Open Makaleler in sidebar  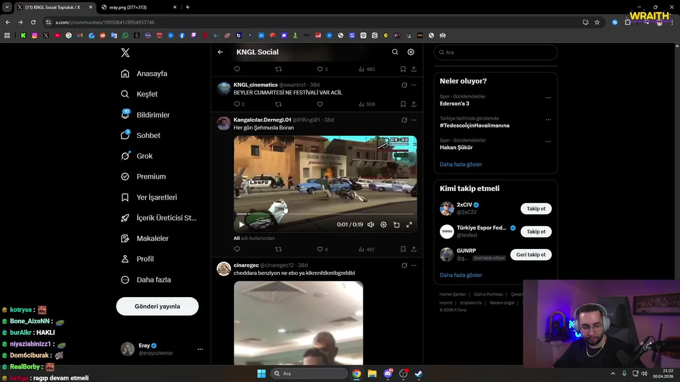pyautogui.click(x=145, y=238)
